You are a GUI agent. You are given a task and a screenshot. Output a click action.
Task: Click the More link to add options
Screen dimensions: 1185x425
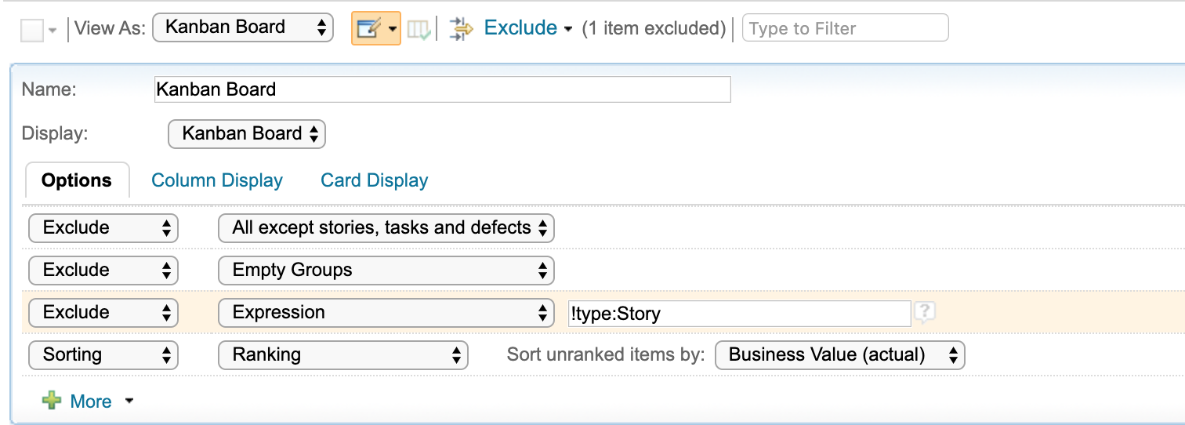(x=91, y=401)
